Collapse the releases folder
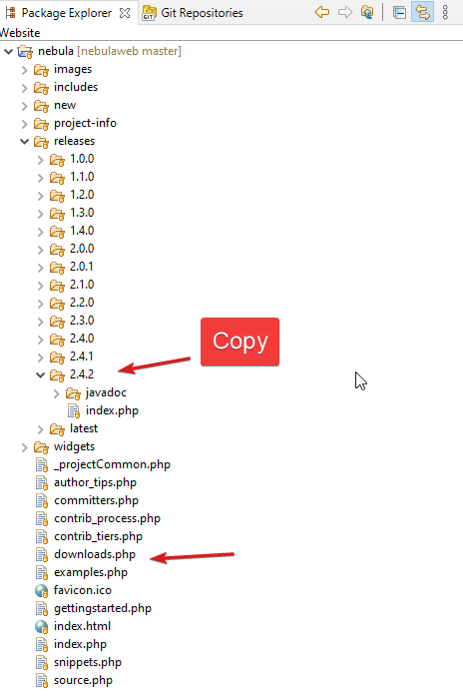This screenshot has width=463, height=699. coord(24,142)
